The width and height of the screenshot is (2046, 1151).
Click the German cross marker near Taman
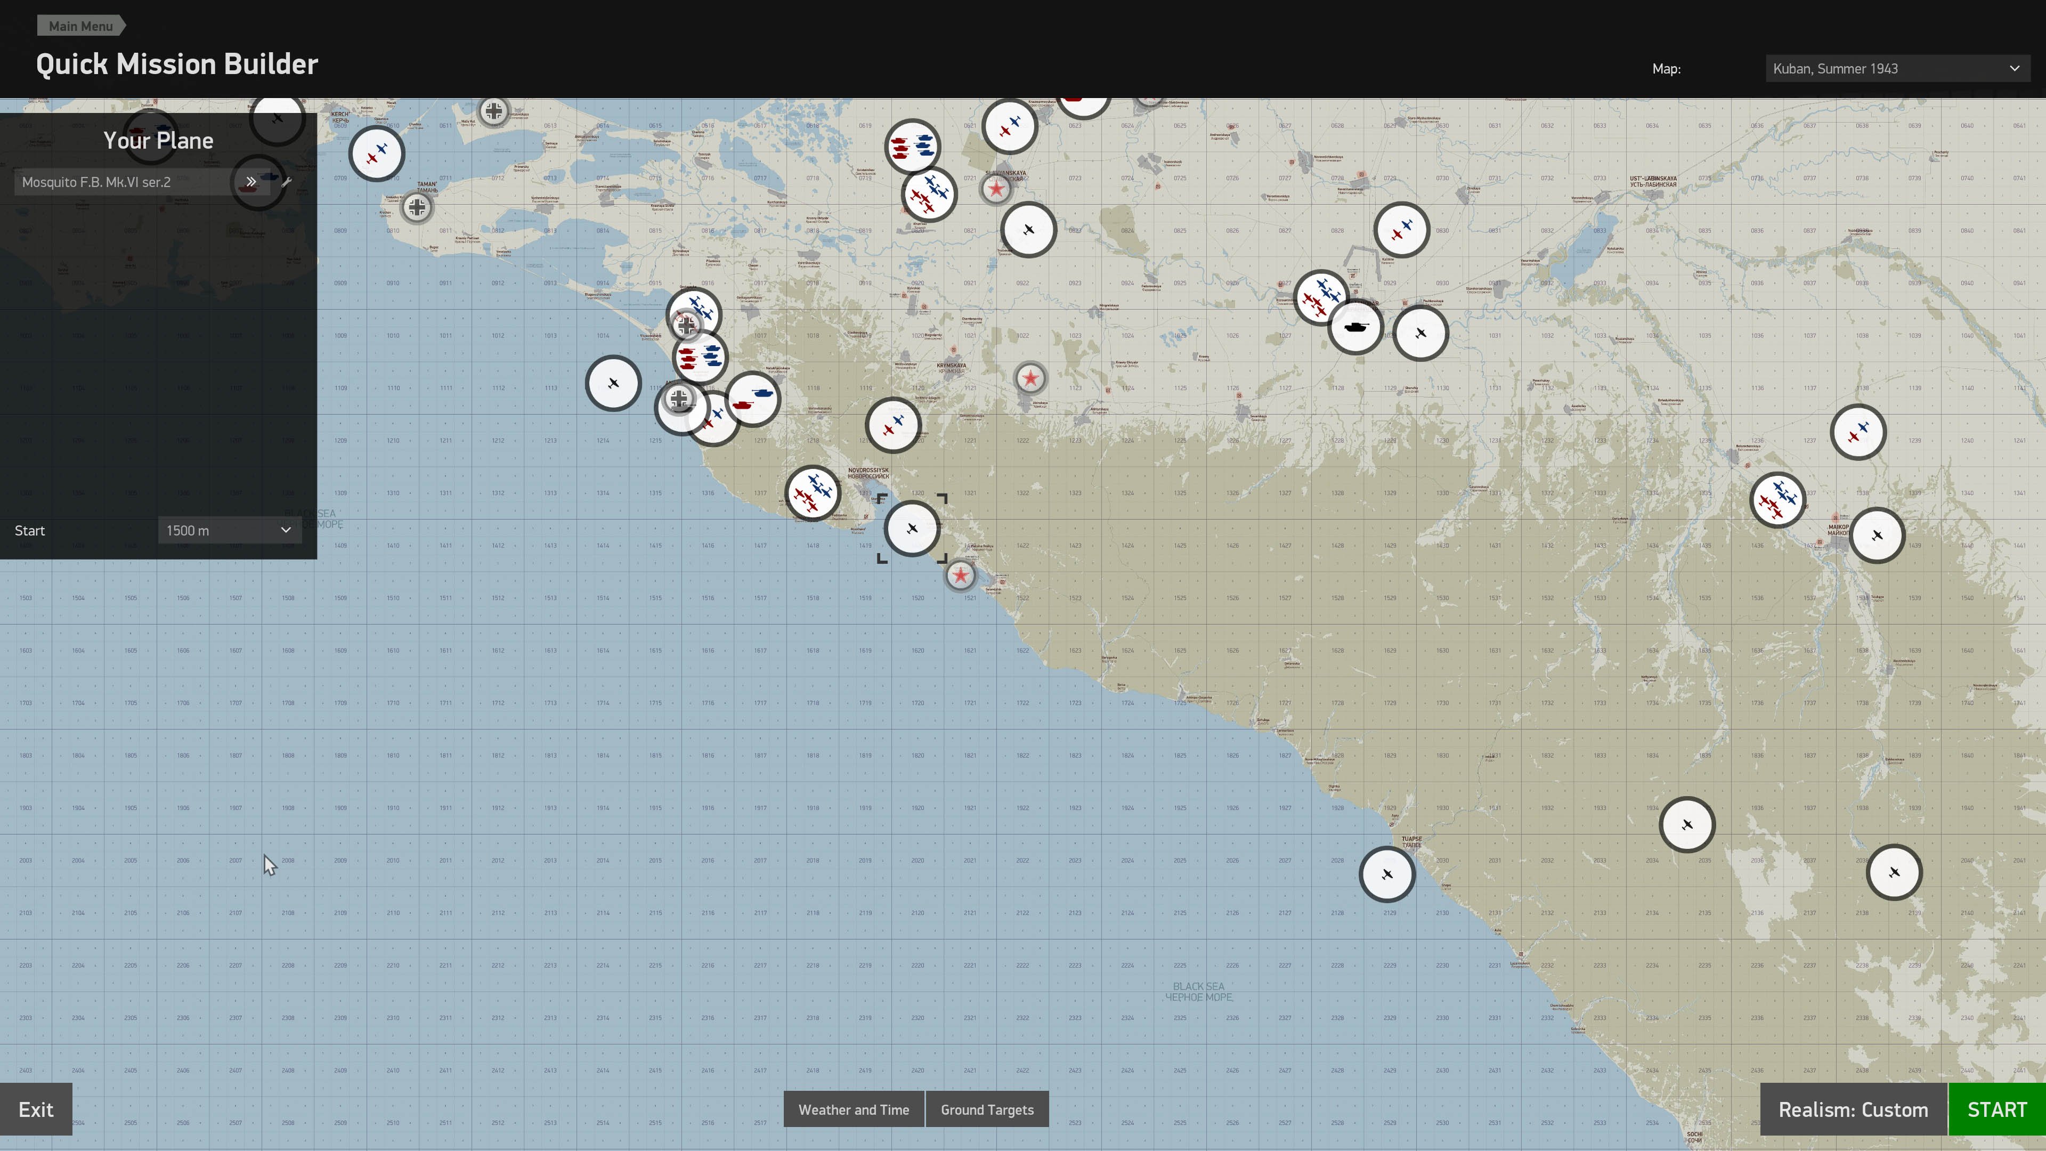(x=417, y=207)
